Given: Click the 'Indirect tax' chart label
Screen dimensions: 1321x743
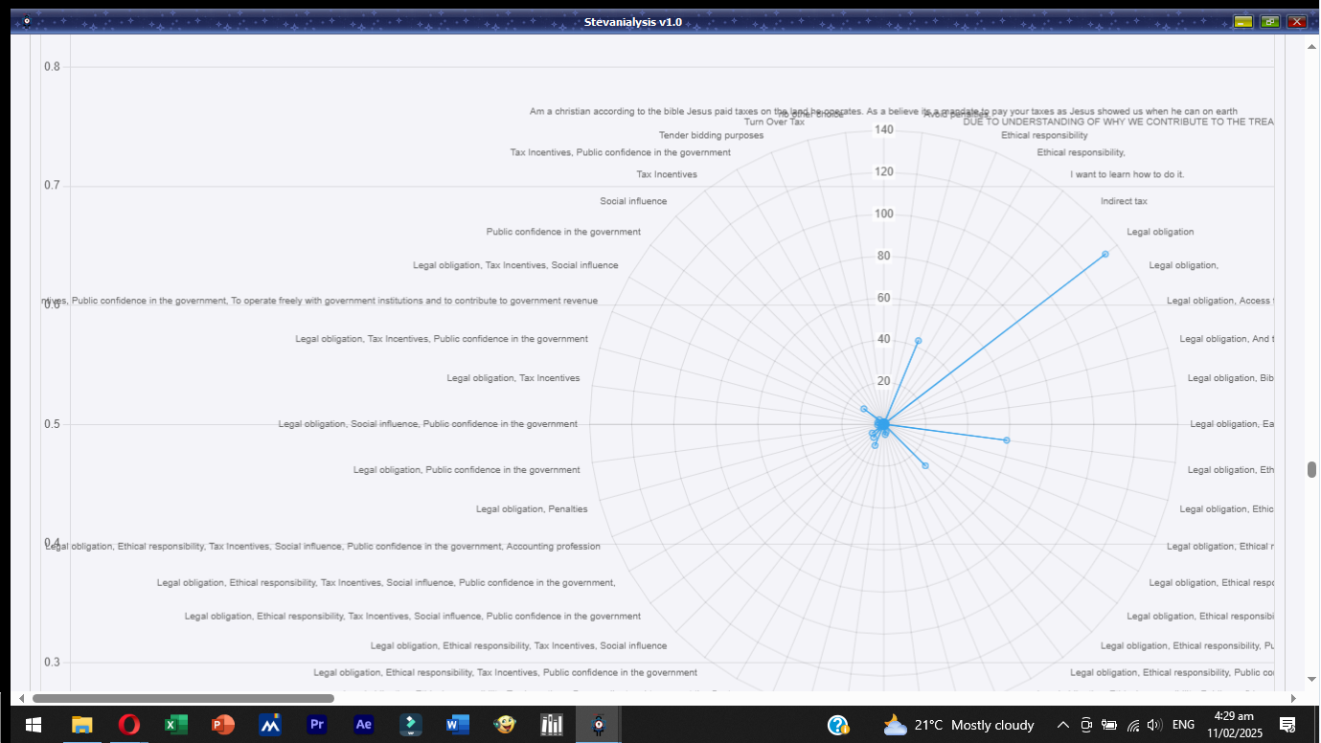Looking at the screenshot, I should pos(1124,201).
